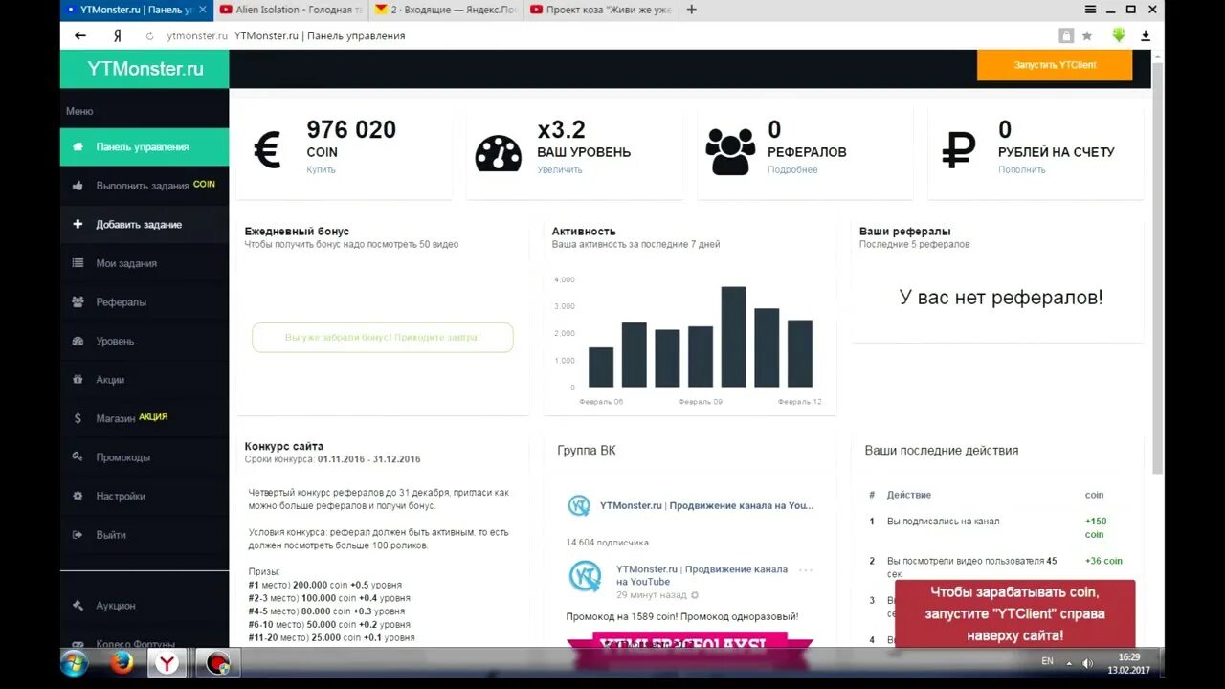The width and height of the screenshot is (1225, 689).
Task: Click the gear icon next to Настройки
Action: click(78, 496)
